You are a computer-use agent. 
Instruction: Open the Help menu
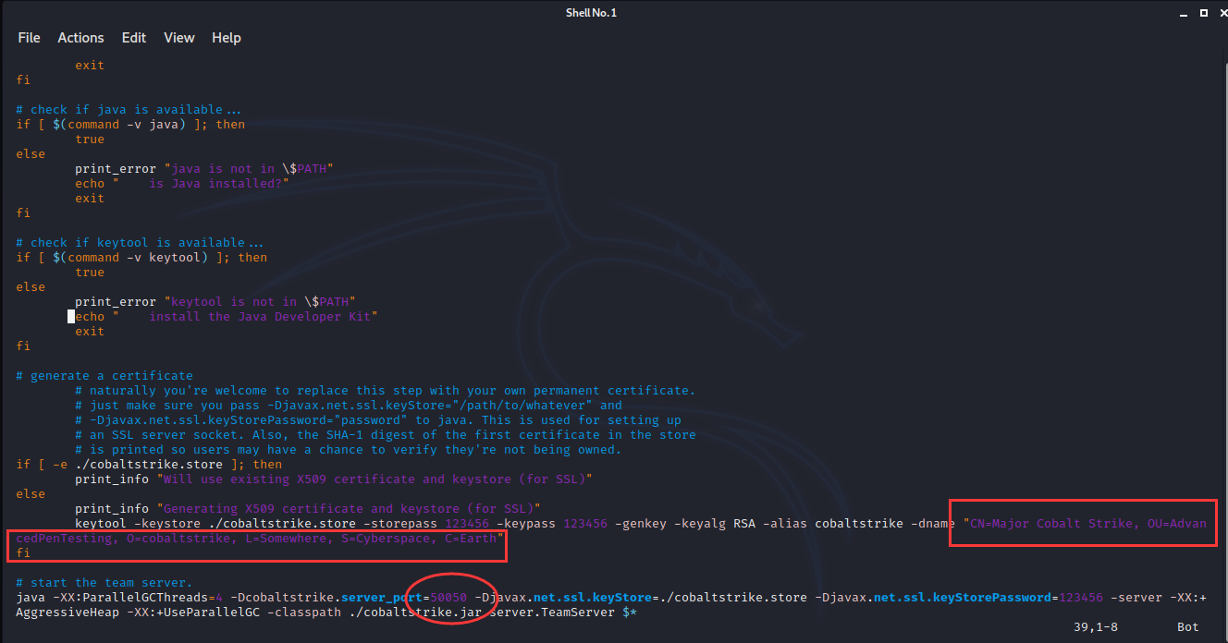coord(227,38)
